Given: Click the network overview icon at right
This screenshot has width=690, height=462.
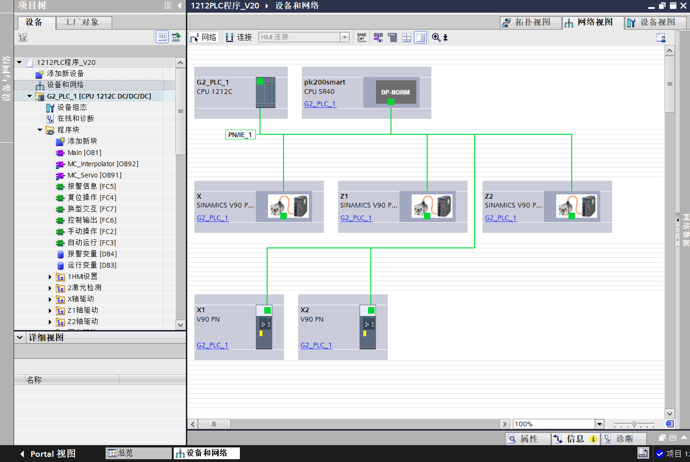Looking at the screenshot, I should [x=661, y=38].
